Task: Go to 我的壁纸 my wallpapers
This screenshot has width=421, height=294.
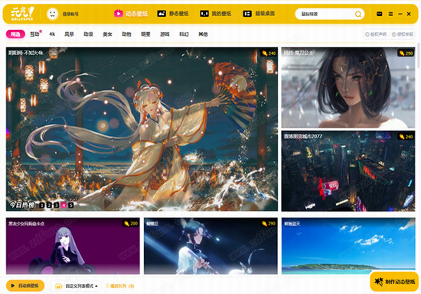Action: 215,14
